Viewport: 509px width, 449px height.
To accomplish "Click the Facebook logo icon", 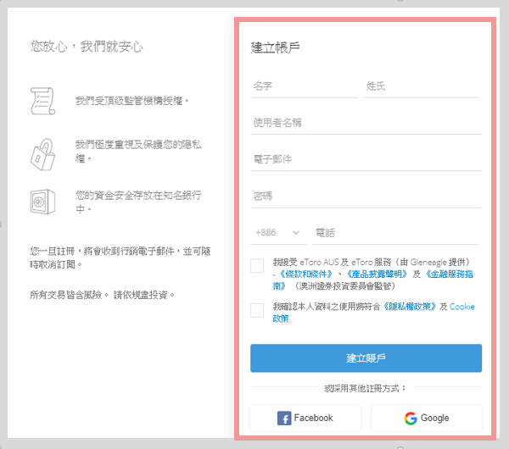I will 284,419.
